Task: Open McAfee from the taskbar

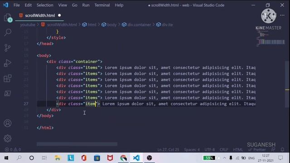Action: pos(110,158)
